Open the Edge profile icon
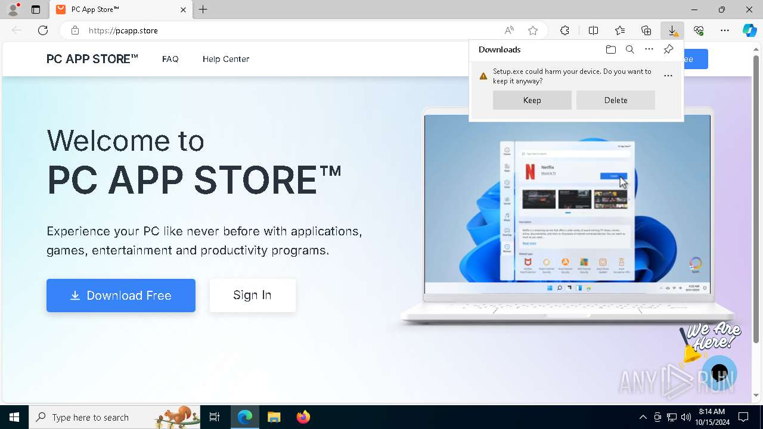Screen dimensions: 763x429 tap(13, 10)
